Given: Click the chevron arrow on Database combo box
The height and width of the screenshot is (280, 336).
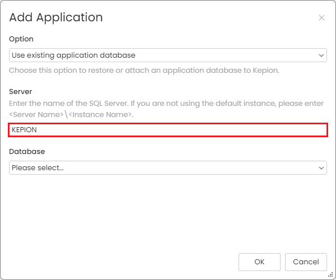Looking at the screenshot, I should 321,167.
